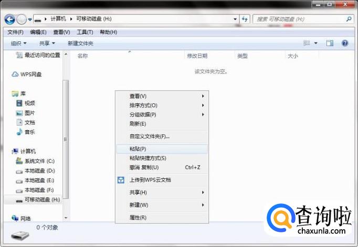Click the 共享 toolbar button
This screenshot has width=358, height=247.
[x=47, y=43]
